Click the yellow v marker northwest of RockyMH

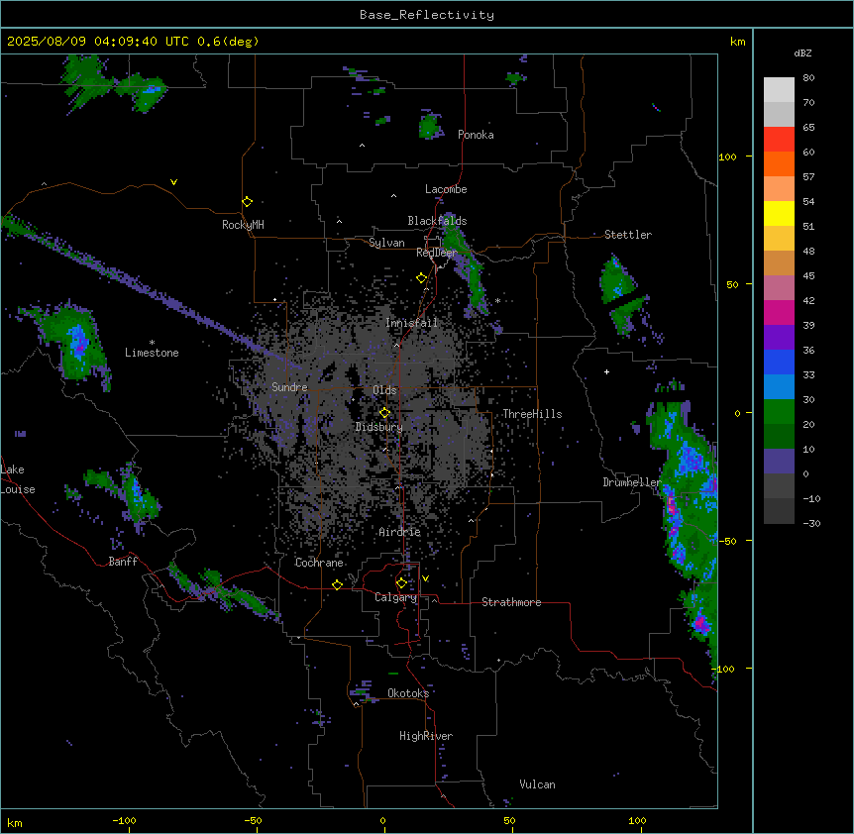tap(173, 182)
